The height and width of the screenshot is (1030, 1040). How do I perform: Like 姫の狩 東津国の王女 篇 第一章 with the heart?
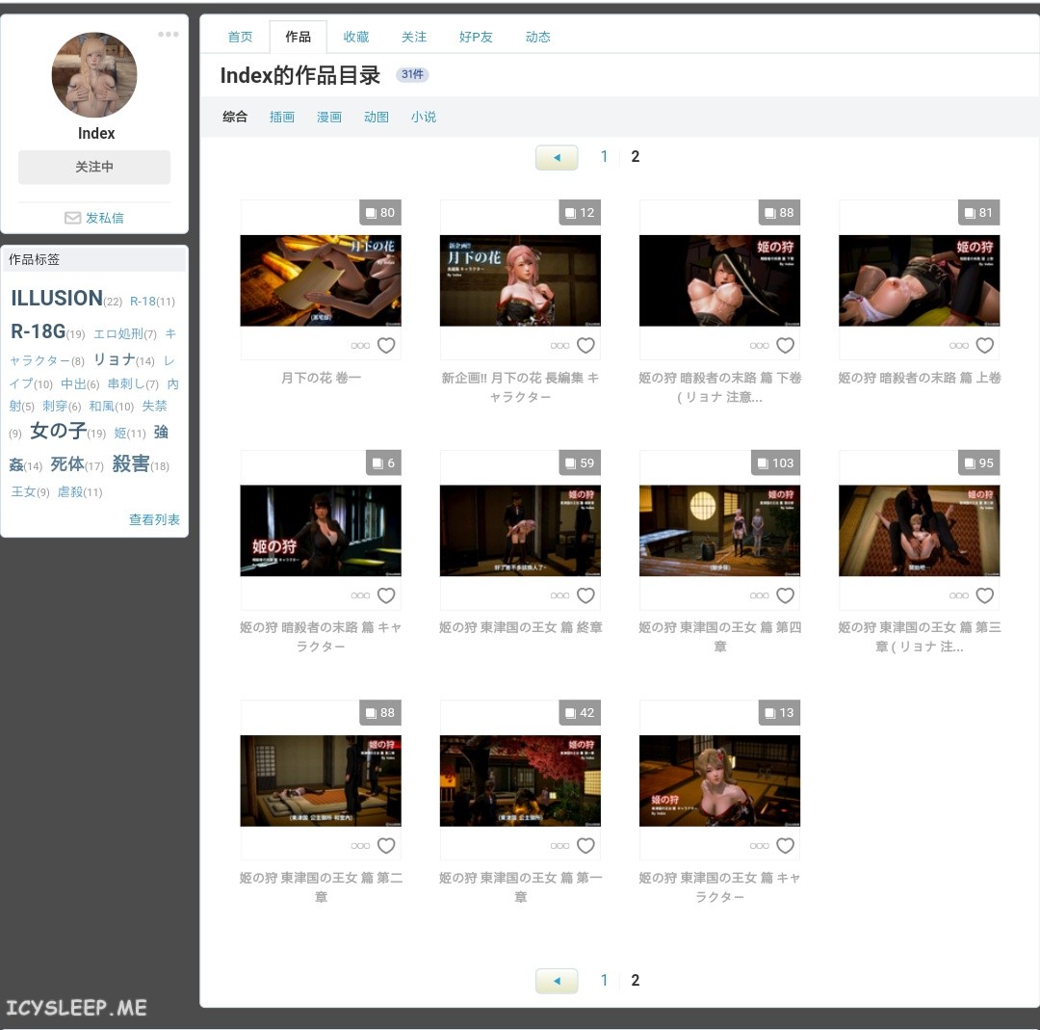coord(585,846)
